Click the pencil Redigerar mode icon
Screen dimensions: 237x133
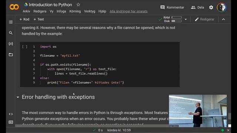197,19
